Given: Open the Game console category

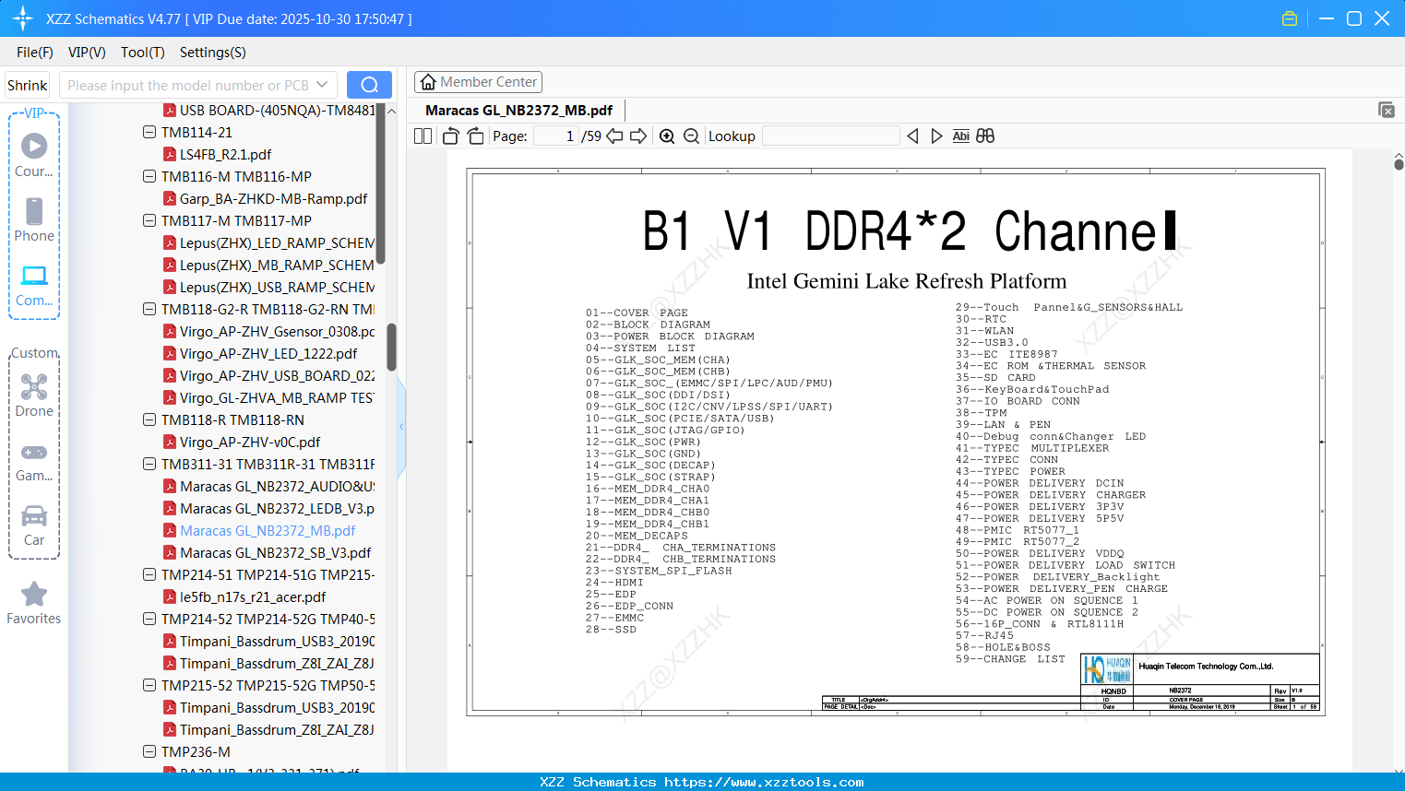Looking at the screenshot, I should (x=34, y=462).
